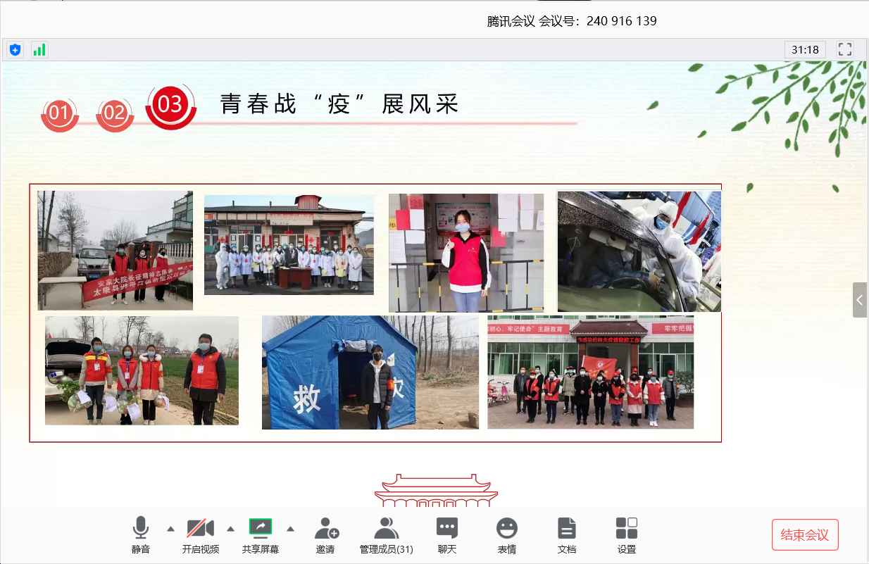Expand audio options arrow beside 静音

click(x=170, y=529)
